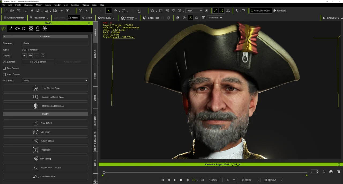This screenshot has height=184, width=343.
Task: Select the checkerboard Texture tab icon
Action: [31, 29]
